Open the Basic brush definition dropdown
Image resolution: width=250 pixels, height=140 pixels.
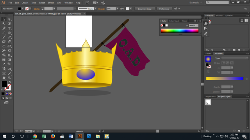[95, 9]
